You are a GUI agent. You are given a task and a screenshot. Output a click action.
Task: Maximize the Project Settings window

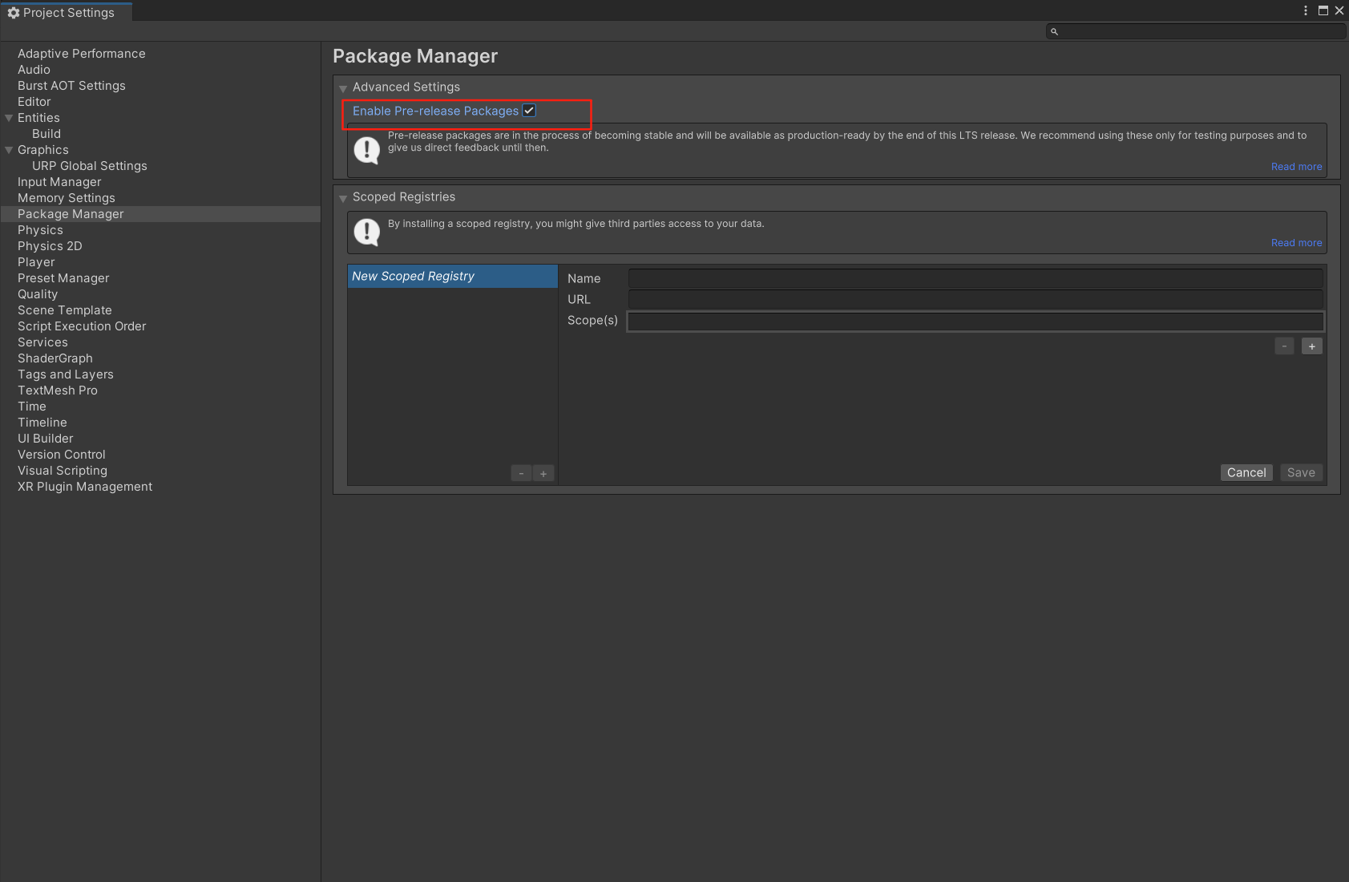(x=1323, y=10)
